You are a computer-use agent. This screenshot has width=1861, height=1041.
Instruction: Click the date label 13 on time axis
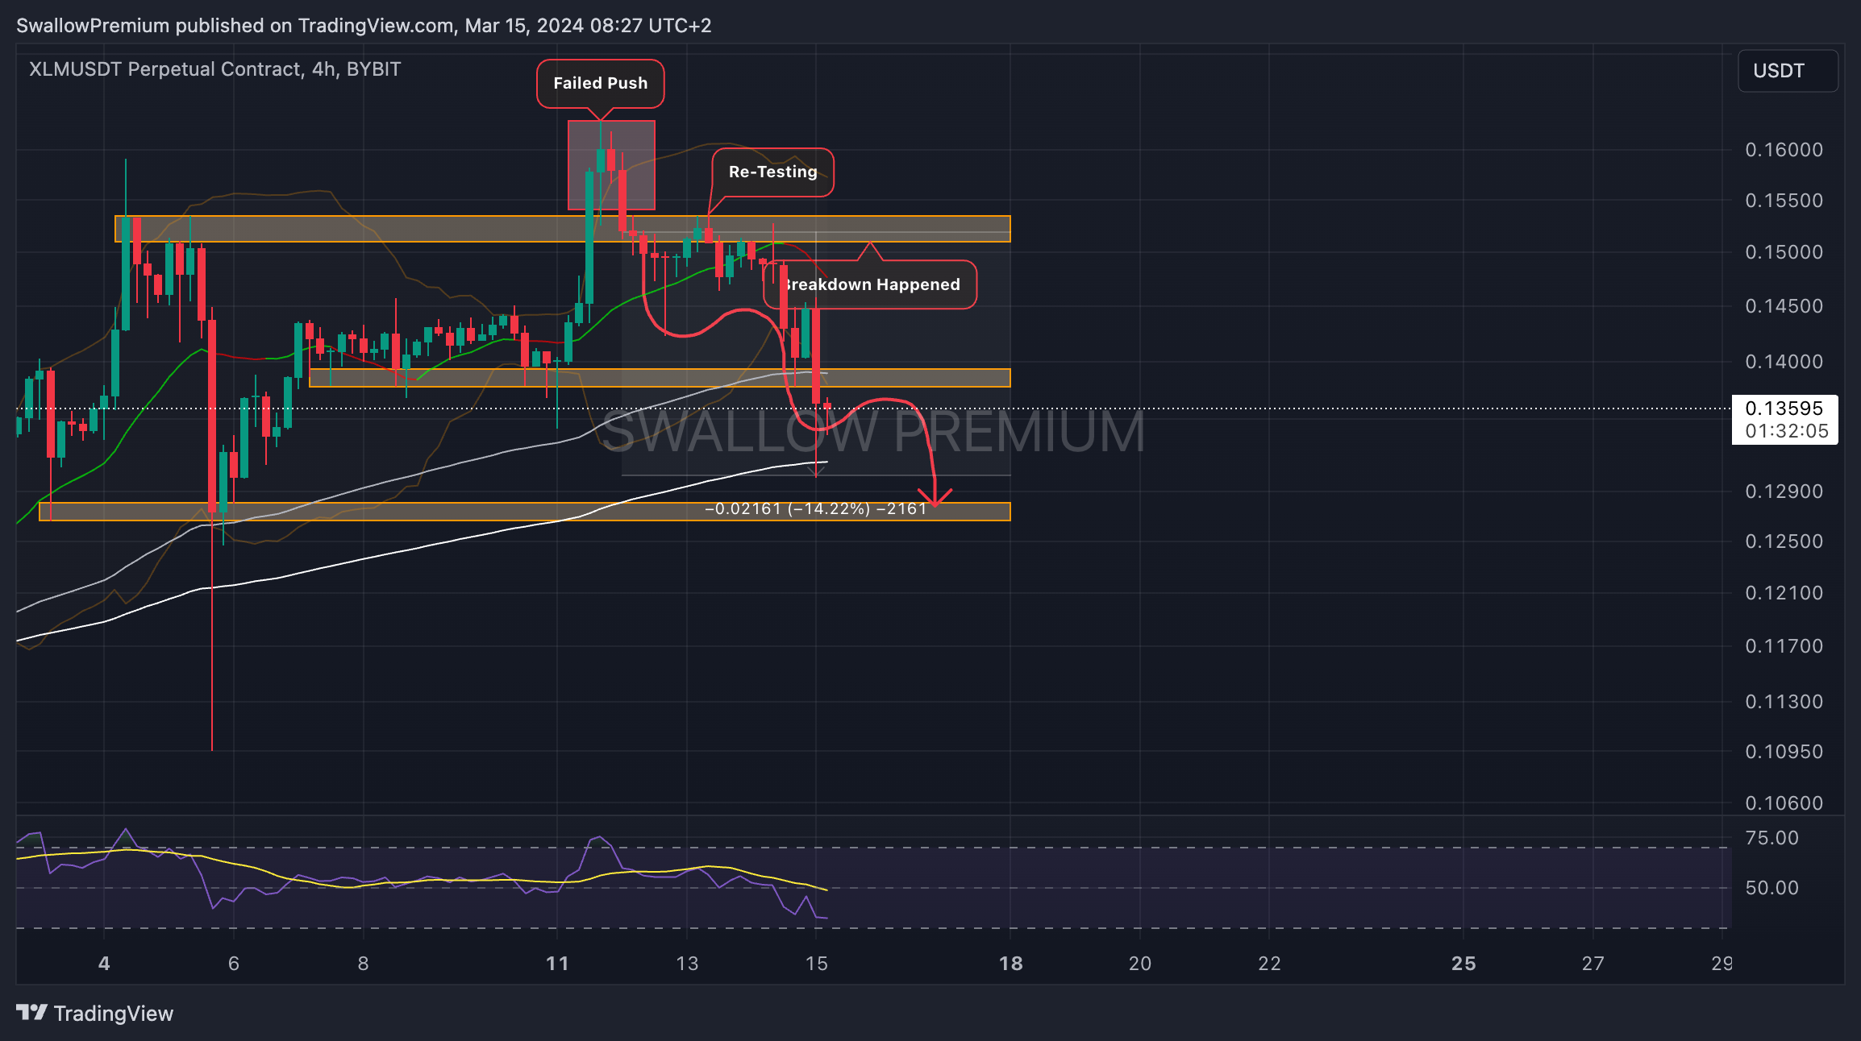[x=687, y=964]
